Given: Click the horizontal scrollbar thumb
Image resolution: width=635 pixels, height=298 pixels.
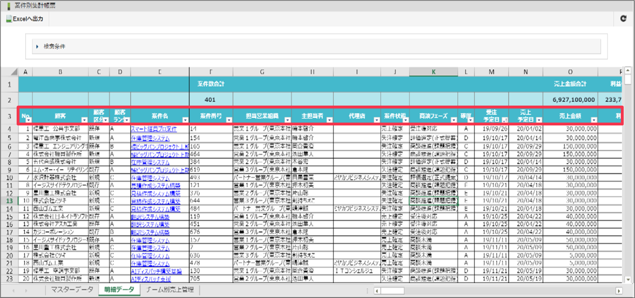Looking at the screenshot, I should point(392,291).
